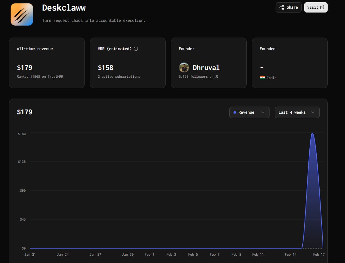The height and width of the screenshot is (263, 345).
Task: Click the external link arrow icon in Visit
Action: [322, 7]
